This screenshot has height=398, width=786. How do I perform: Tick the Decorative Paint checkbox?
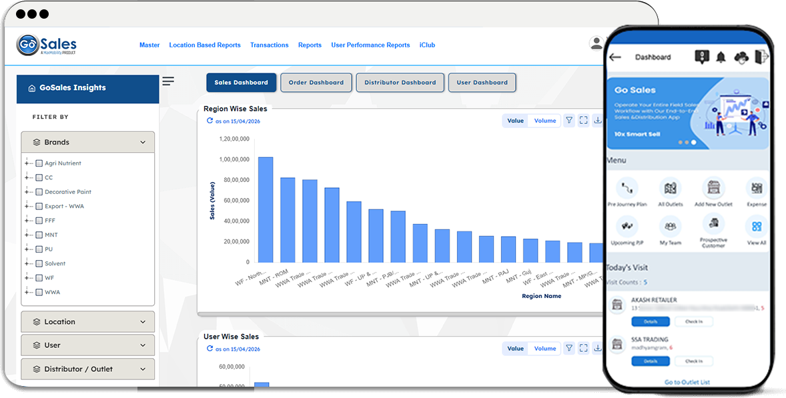pos(39,192)
